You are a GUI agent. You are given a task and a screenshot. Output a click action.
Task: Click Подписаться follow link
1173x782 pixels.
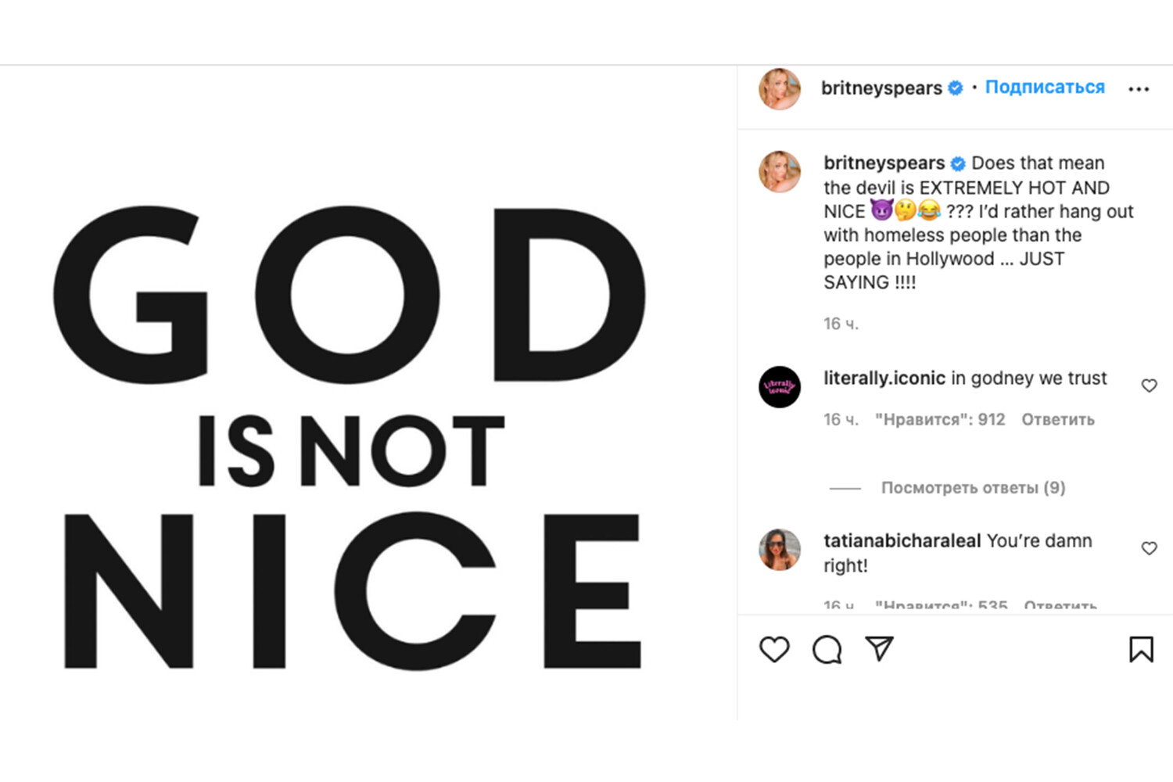tap(1045, 88)
